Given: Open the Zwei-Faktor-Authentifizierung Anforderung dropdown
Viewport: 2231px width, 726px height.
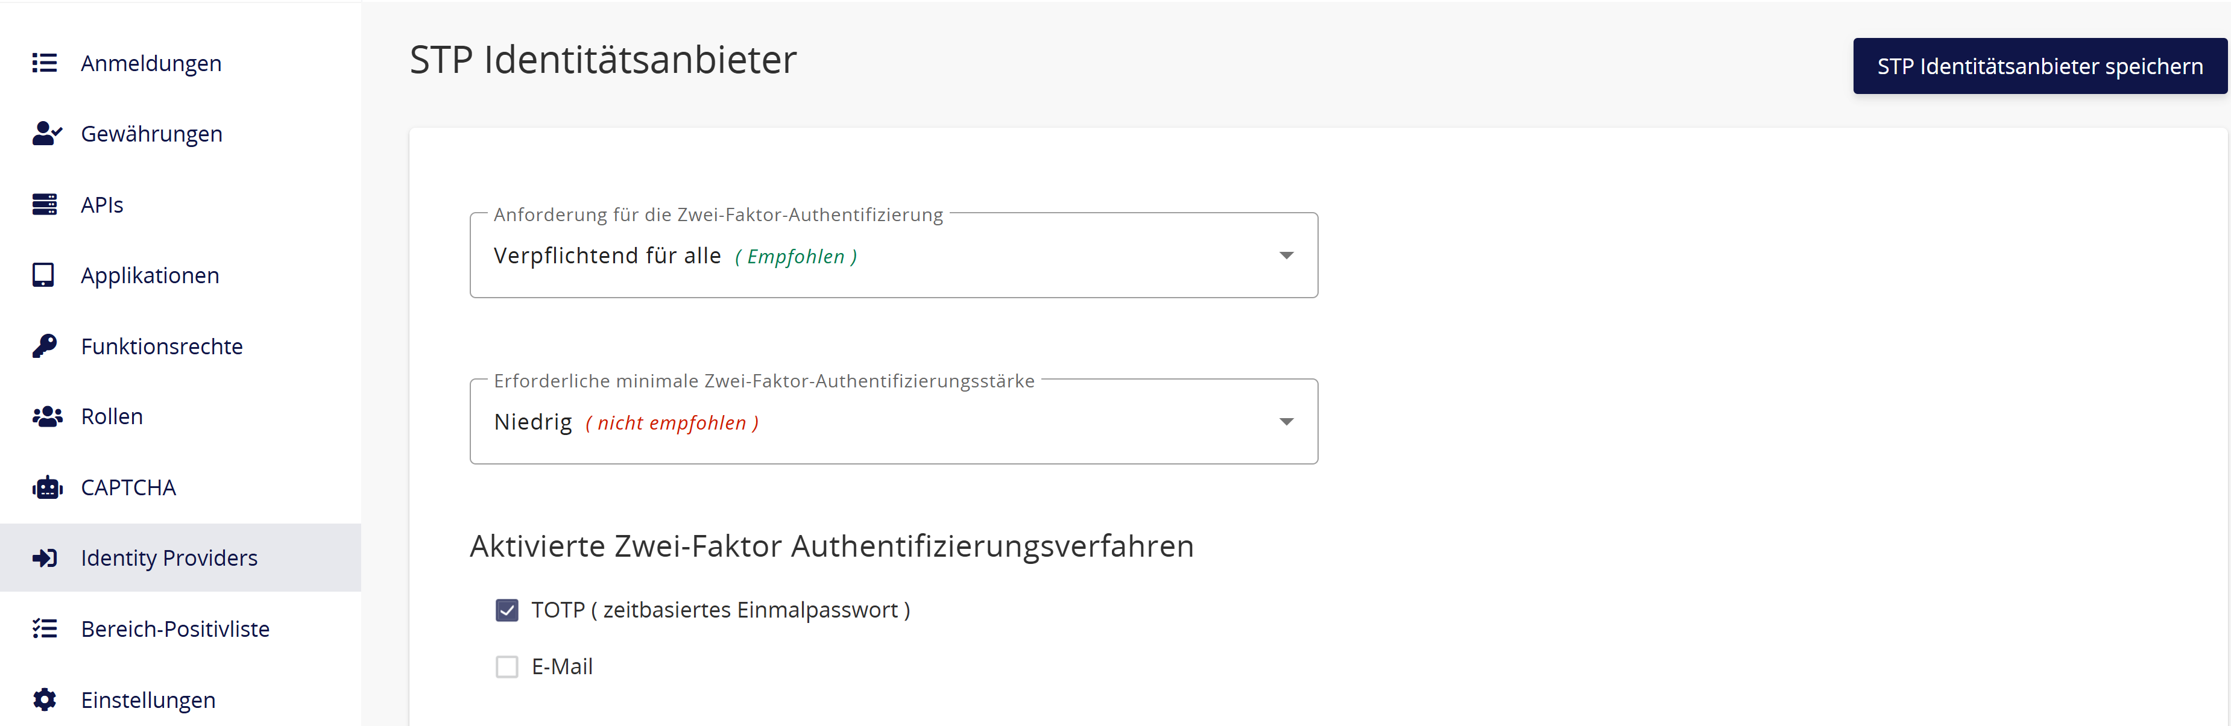Looking at the screenshot, I should (x=894, y=255).
